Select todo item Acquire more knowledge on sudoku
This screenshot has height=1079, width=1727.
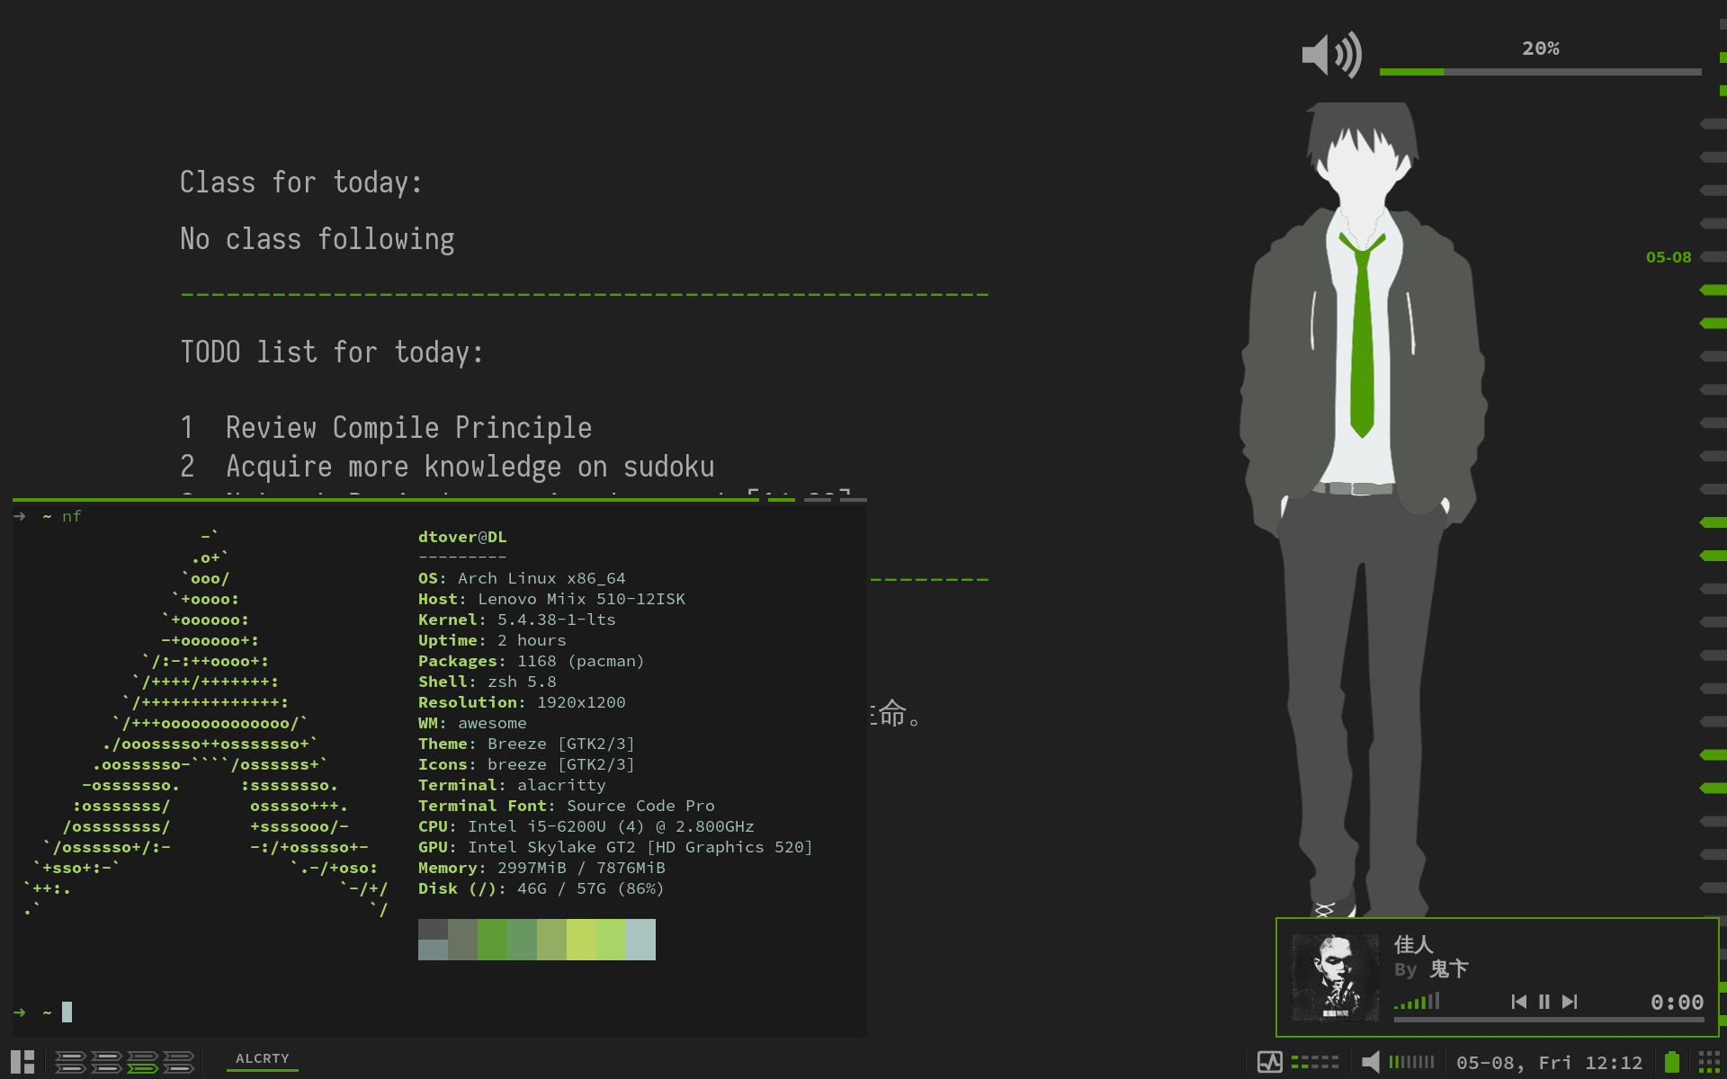pos(470,466)
